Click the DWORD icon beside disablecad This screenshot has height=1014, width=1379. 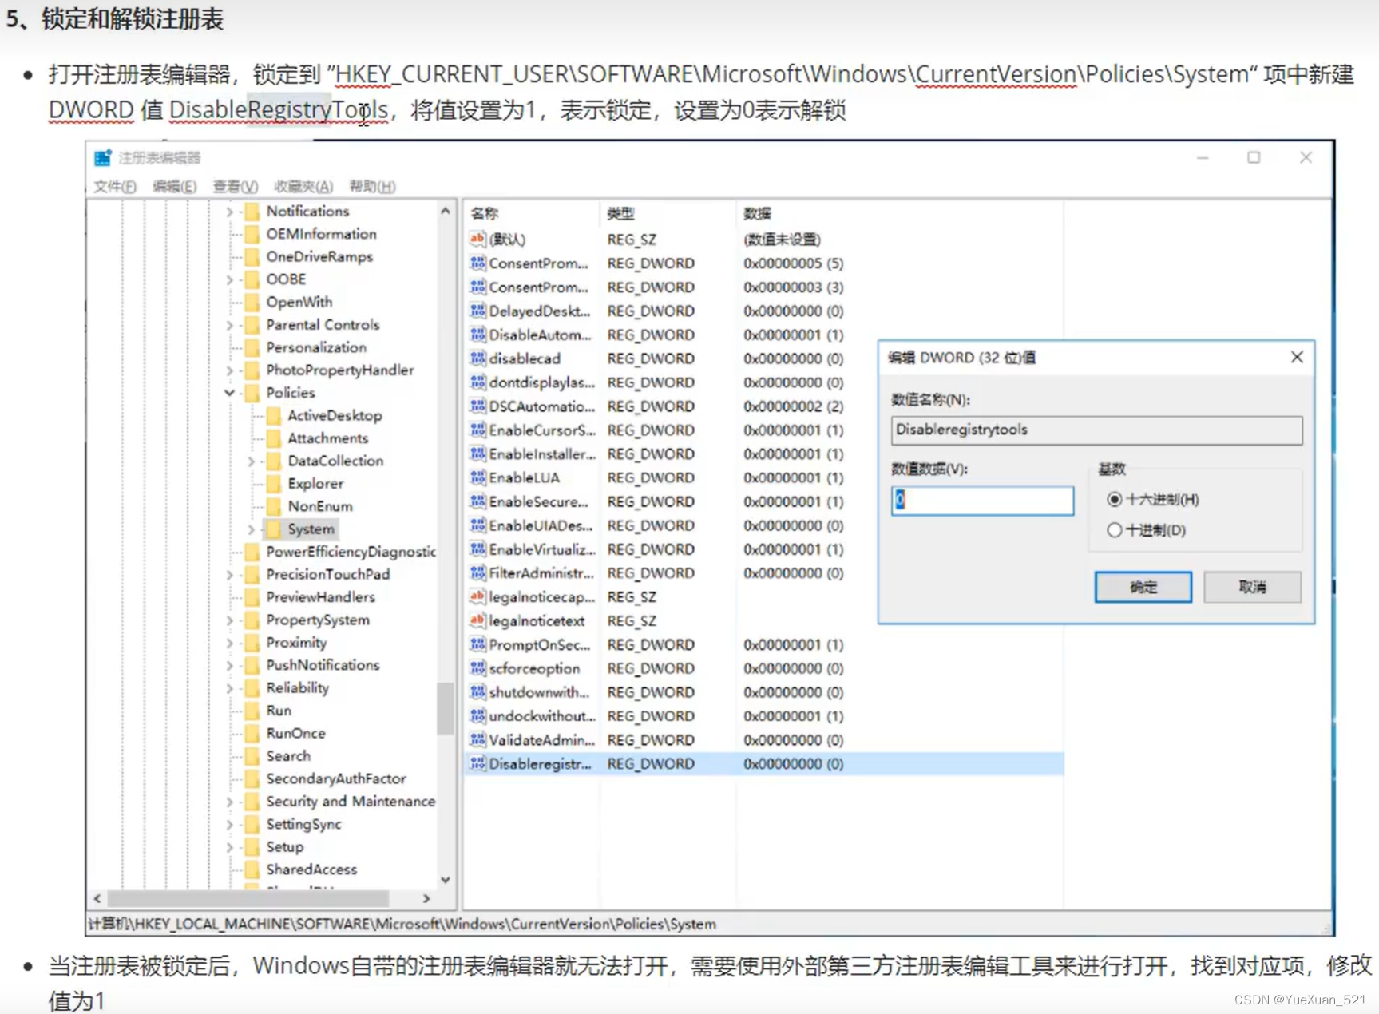477,358
